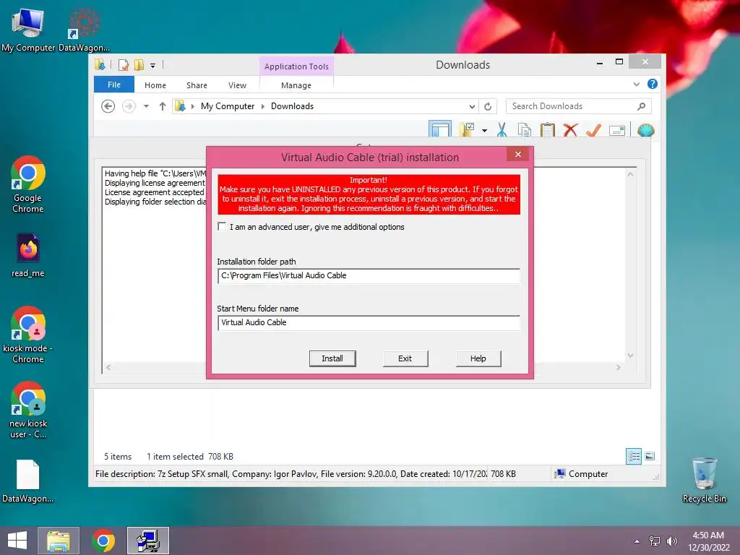Open the Windows Start button

pos(17,541)
